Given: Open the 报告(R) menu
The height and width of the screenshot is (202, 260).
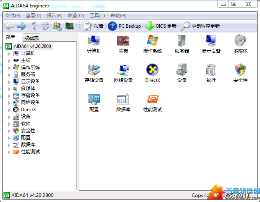Looking at the screenshot, I should click(55, 16).
